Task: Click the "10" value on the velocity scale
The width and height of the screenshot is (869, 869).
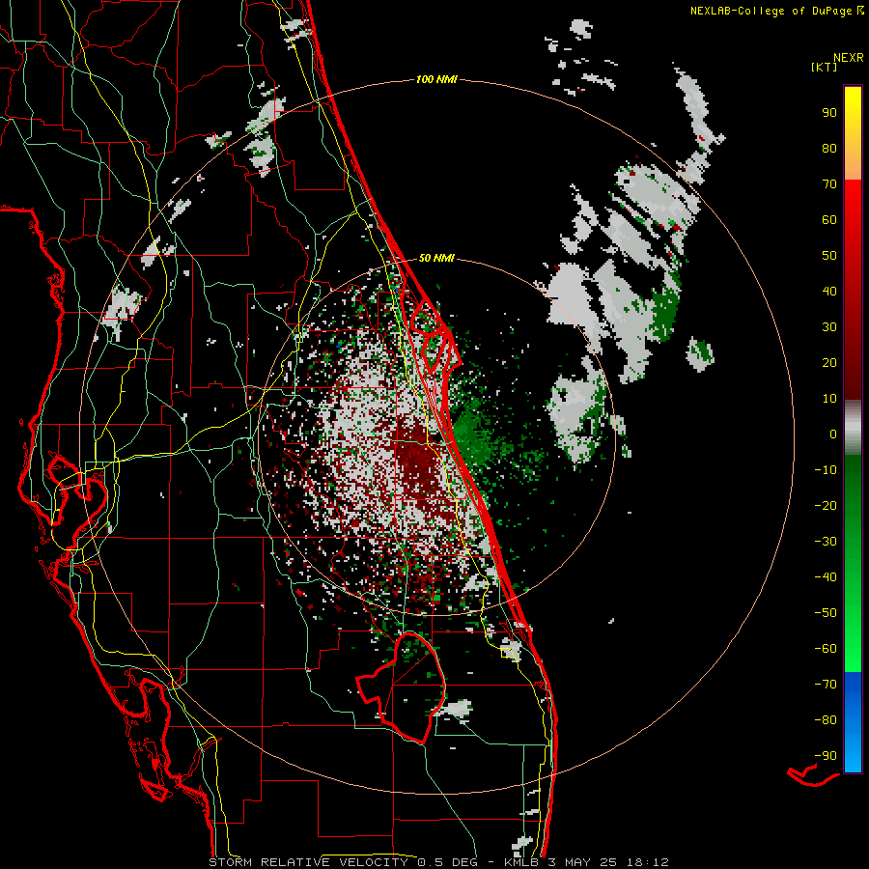Action: coord(829,399)
